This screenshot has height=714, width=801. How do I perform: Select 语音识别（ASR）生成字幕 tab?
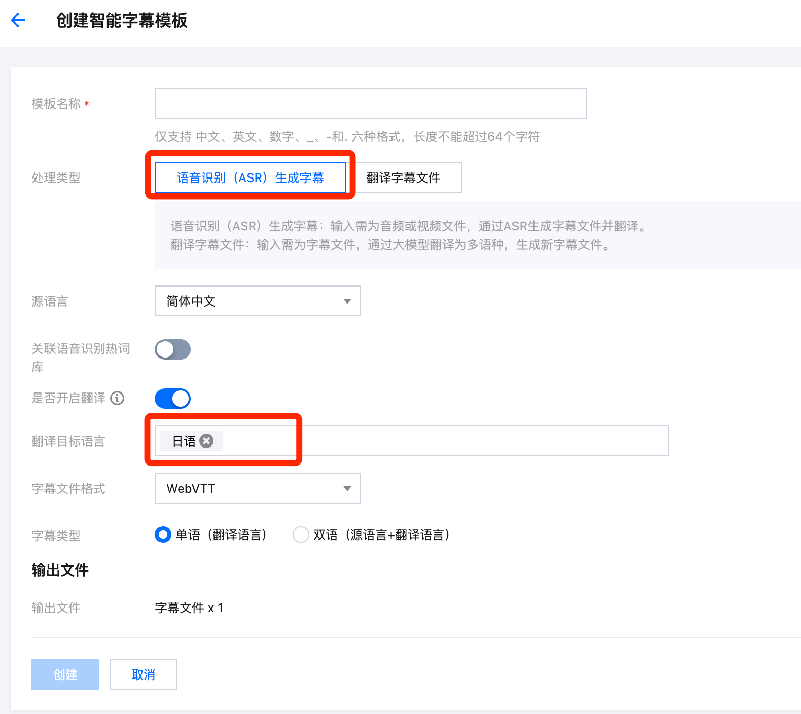(250, 178)
